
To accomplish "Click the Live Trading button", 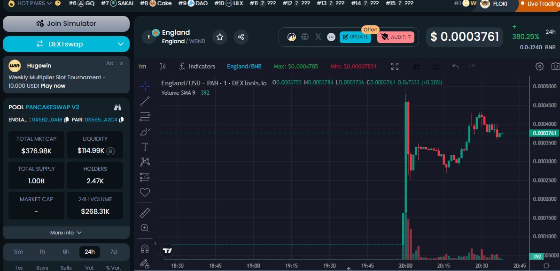I will click(x=539, y=4).
